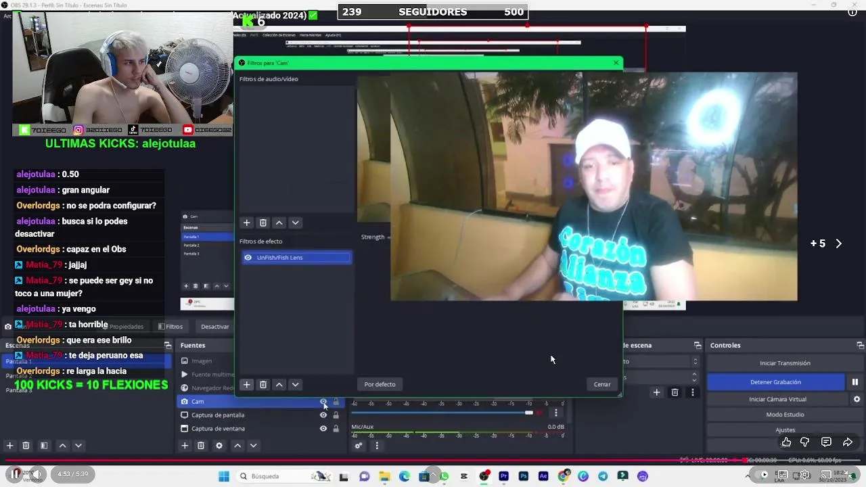Add a new audio/video filter with plus
866x487 pixels.
click(246, 223)
